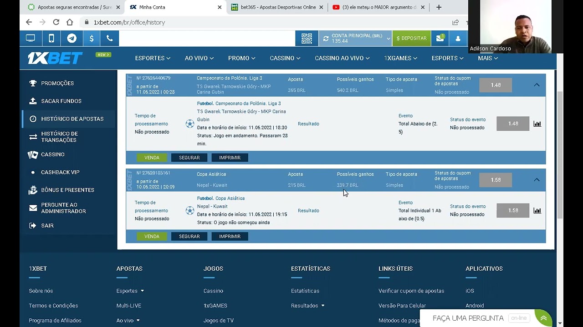Image resolution: width=583 pixels, height=327 pixels.
Task: Collapse the Copa Asiática bet coupon
Action: point(537,180)
